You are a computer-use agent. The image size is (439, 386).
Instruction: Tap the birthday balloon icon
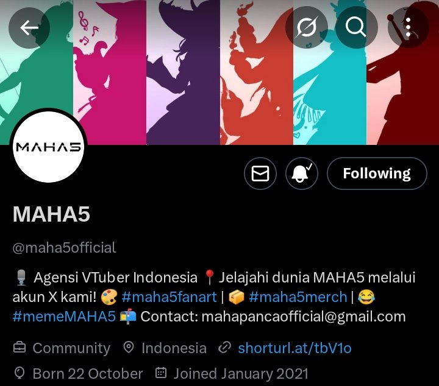(20, 373)
